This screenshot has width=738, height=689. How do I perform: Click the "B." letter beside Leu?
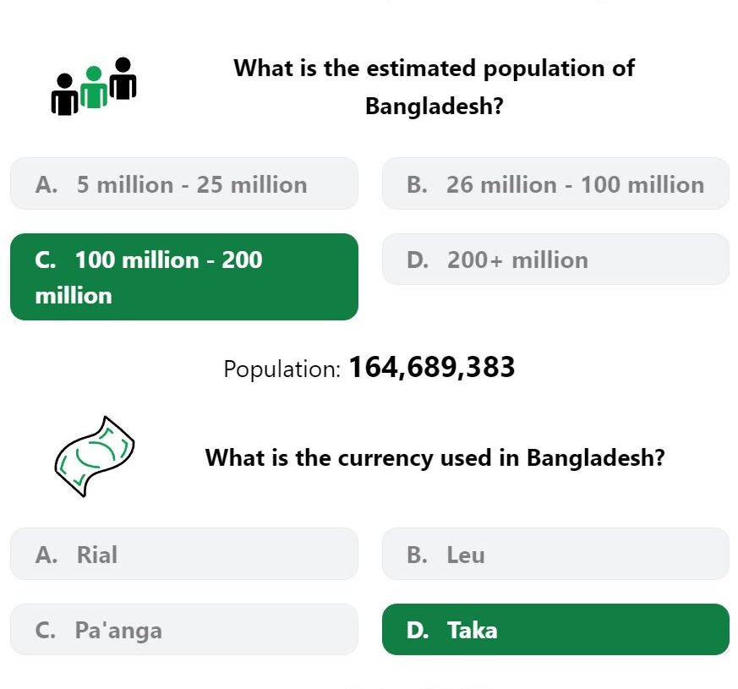coord(417,555)
